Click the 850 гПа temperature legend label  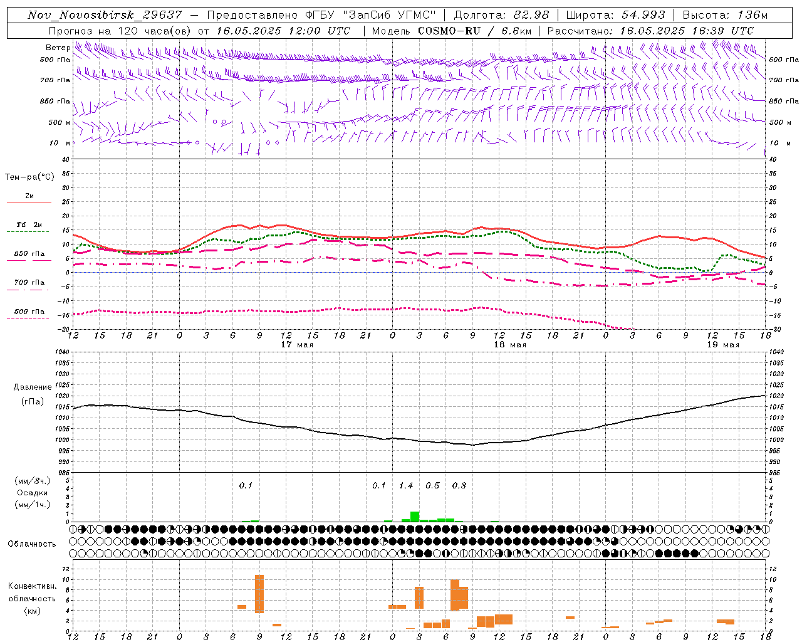[29, 254]
